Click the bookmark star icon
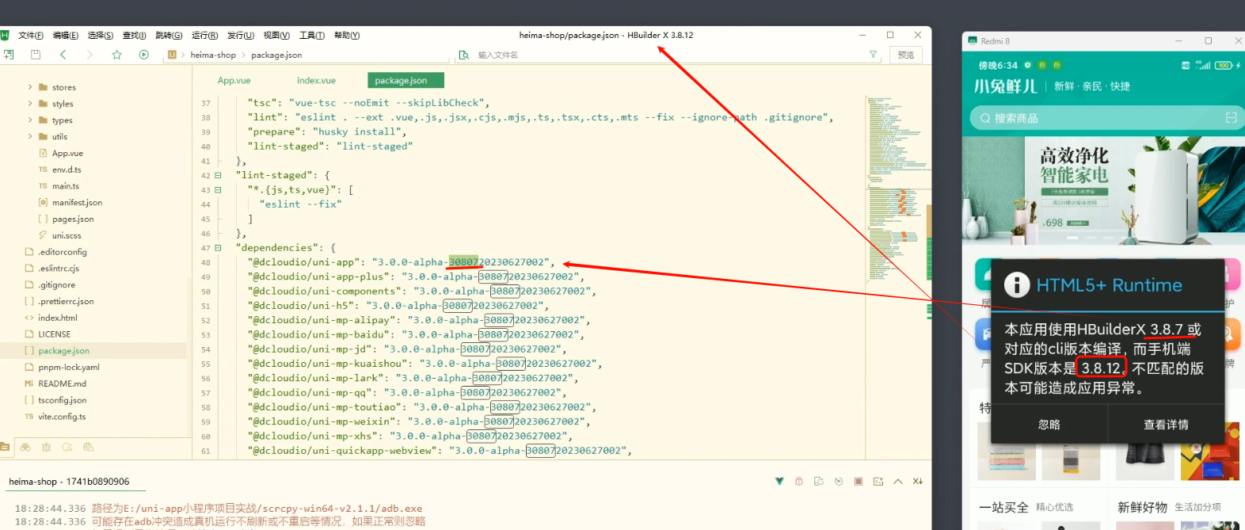The width and height of the screenshot is (1245, 530). 116,55
